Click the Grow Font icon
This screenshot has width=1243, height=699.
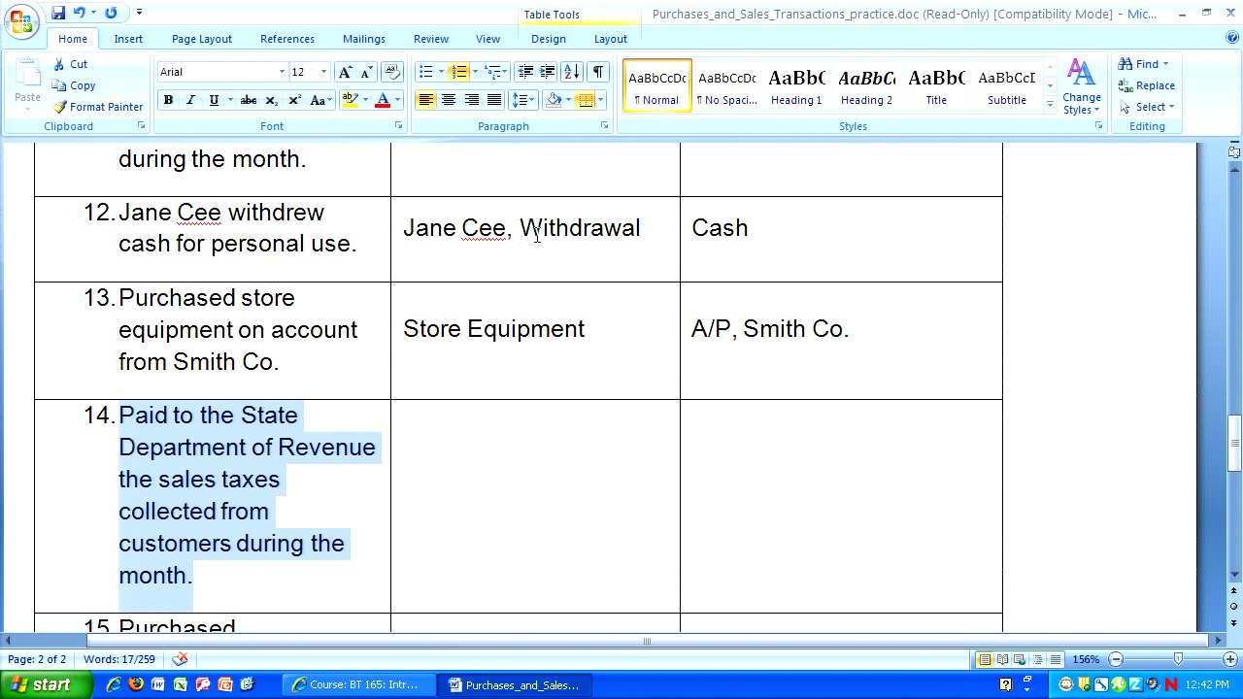pos(345,72)
